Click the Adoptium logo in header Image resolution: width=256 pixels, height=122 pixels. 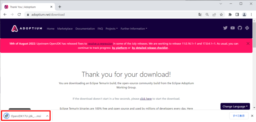pyautogui.click(x=27, y=28)
